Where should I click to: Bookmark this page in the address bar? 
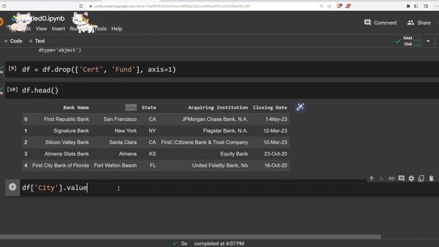(x=81, y=6)
